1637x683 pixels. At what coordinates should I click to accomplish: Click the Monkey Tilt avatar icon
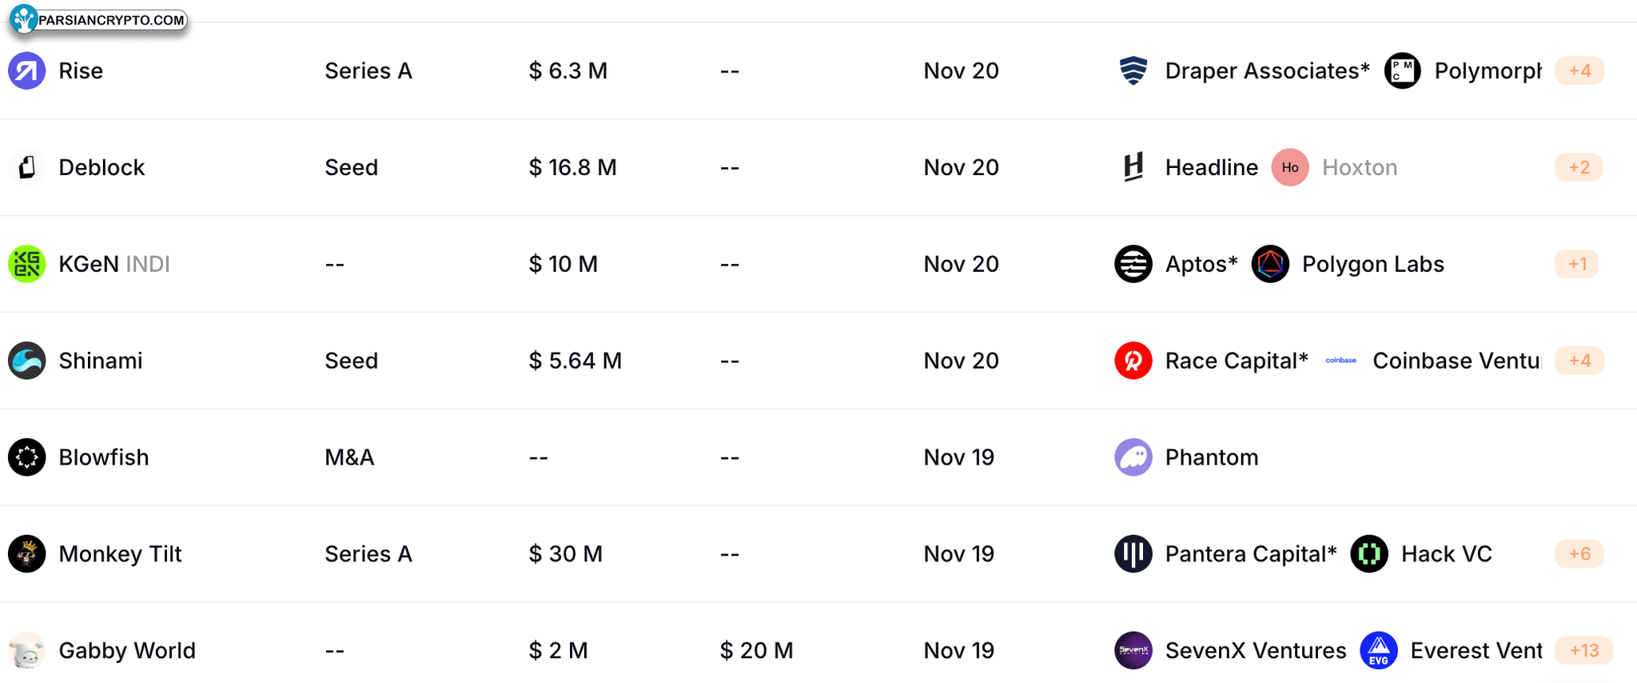(27, 553)
